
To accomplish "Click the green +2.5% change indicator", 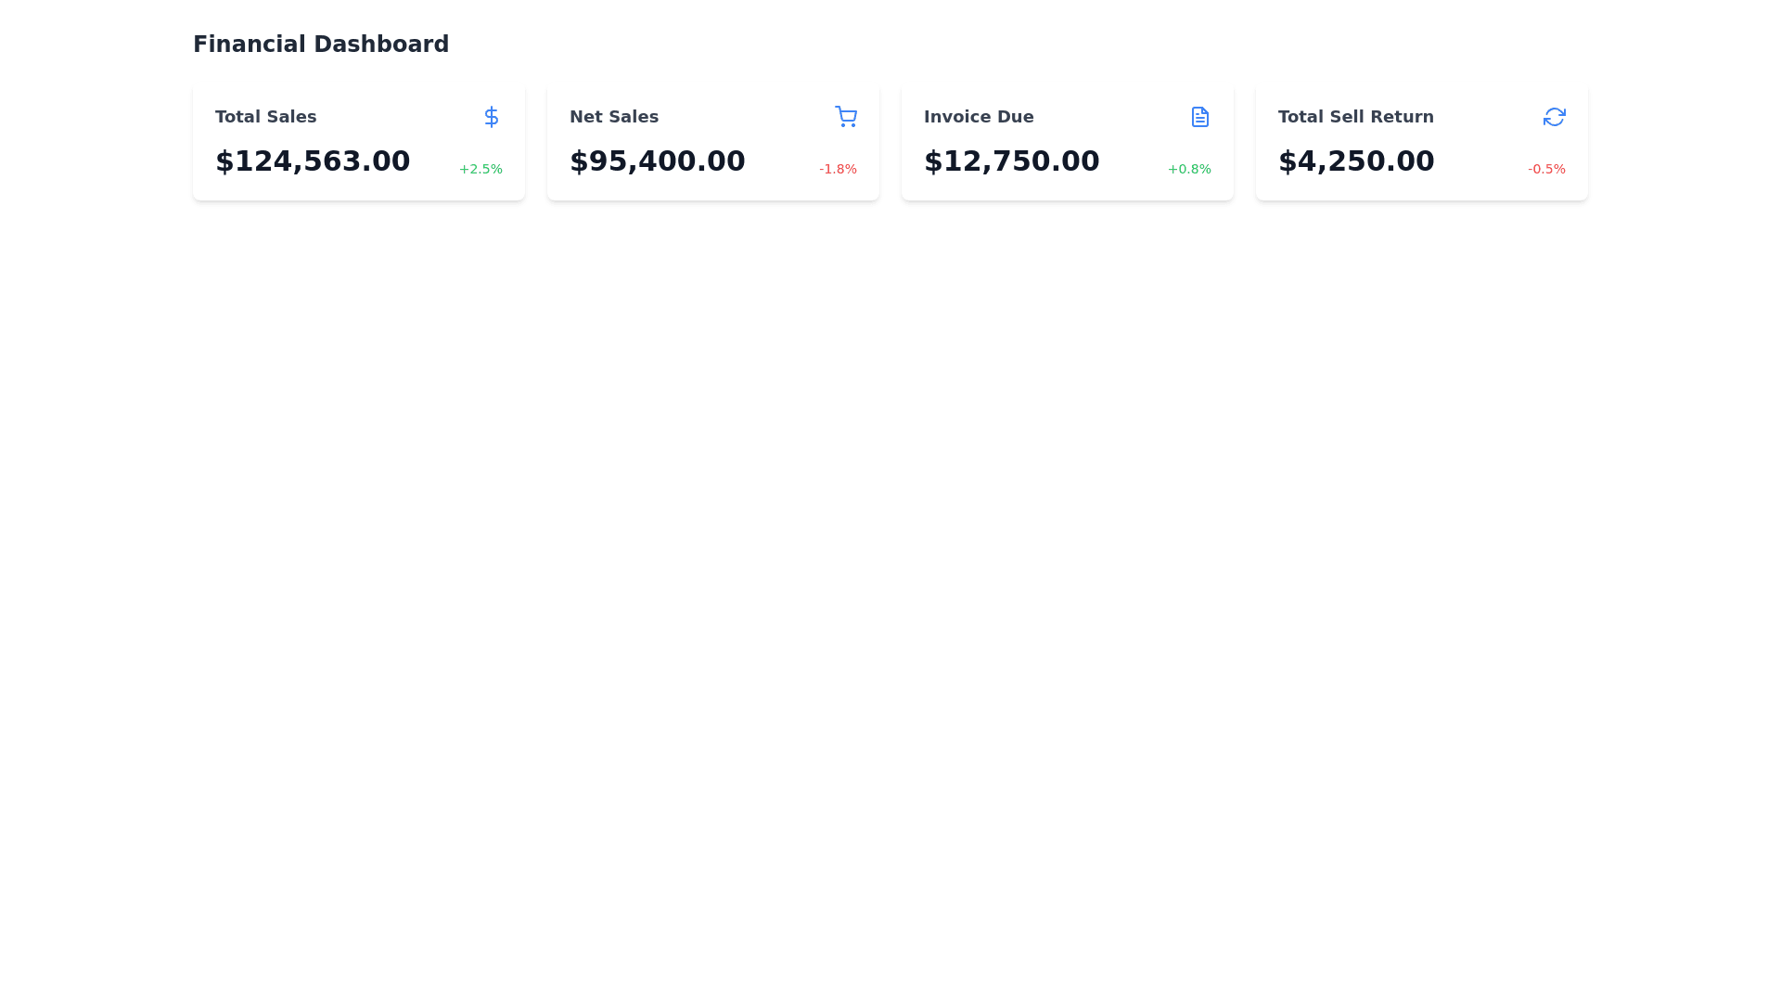I will click(x=480, y=169).
